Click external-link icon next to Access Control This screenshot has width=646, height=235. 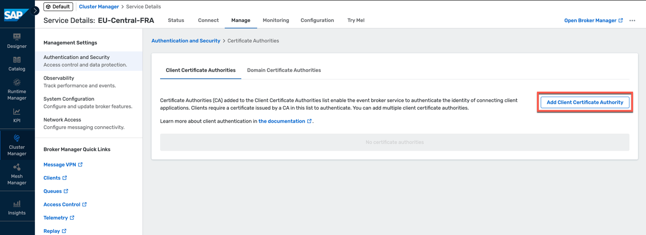(x=84, y=205)
